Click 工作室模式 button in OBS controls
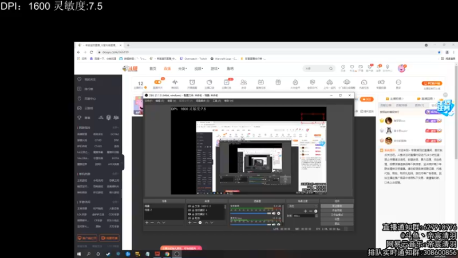The height and width of the screenshot is (258, 458). tap(337, 214)
